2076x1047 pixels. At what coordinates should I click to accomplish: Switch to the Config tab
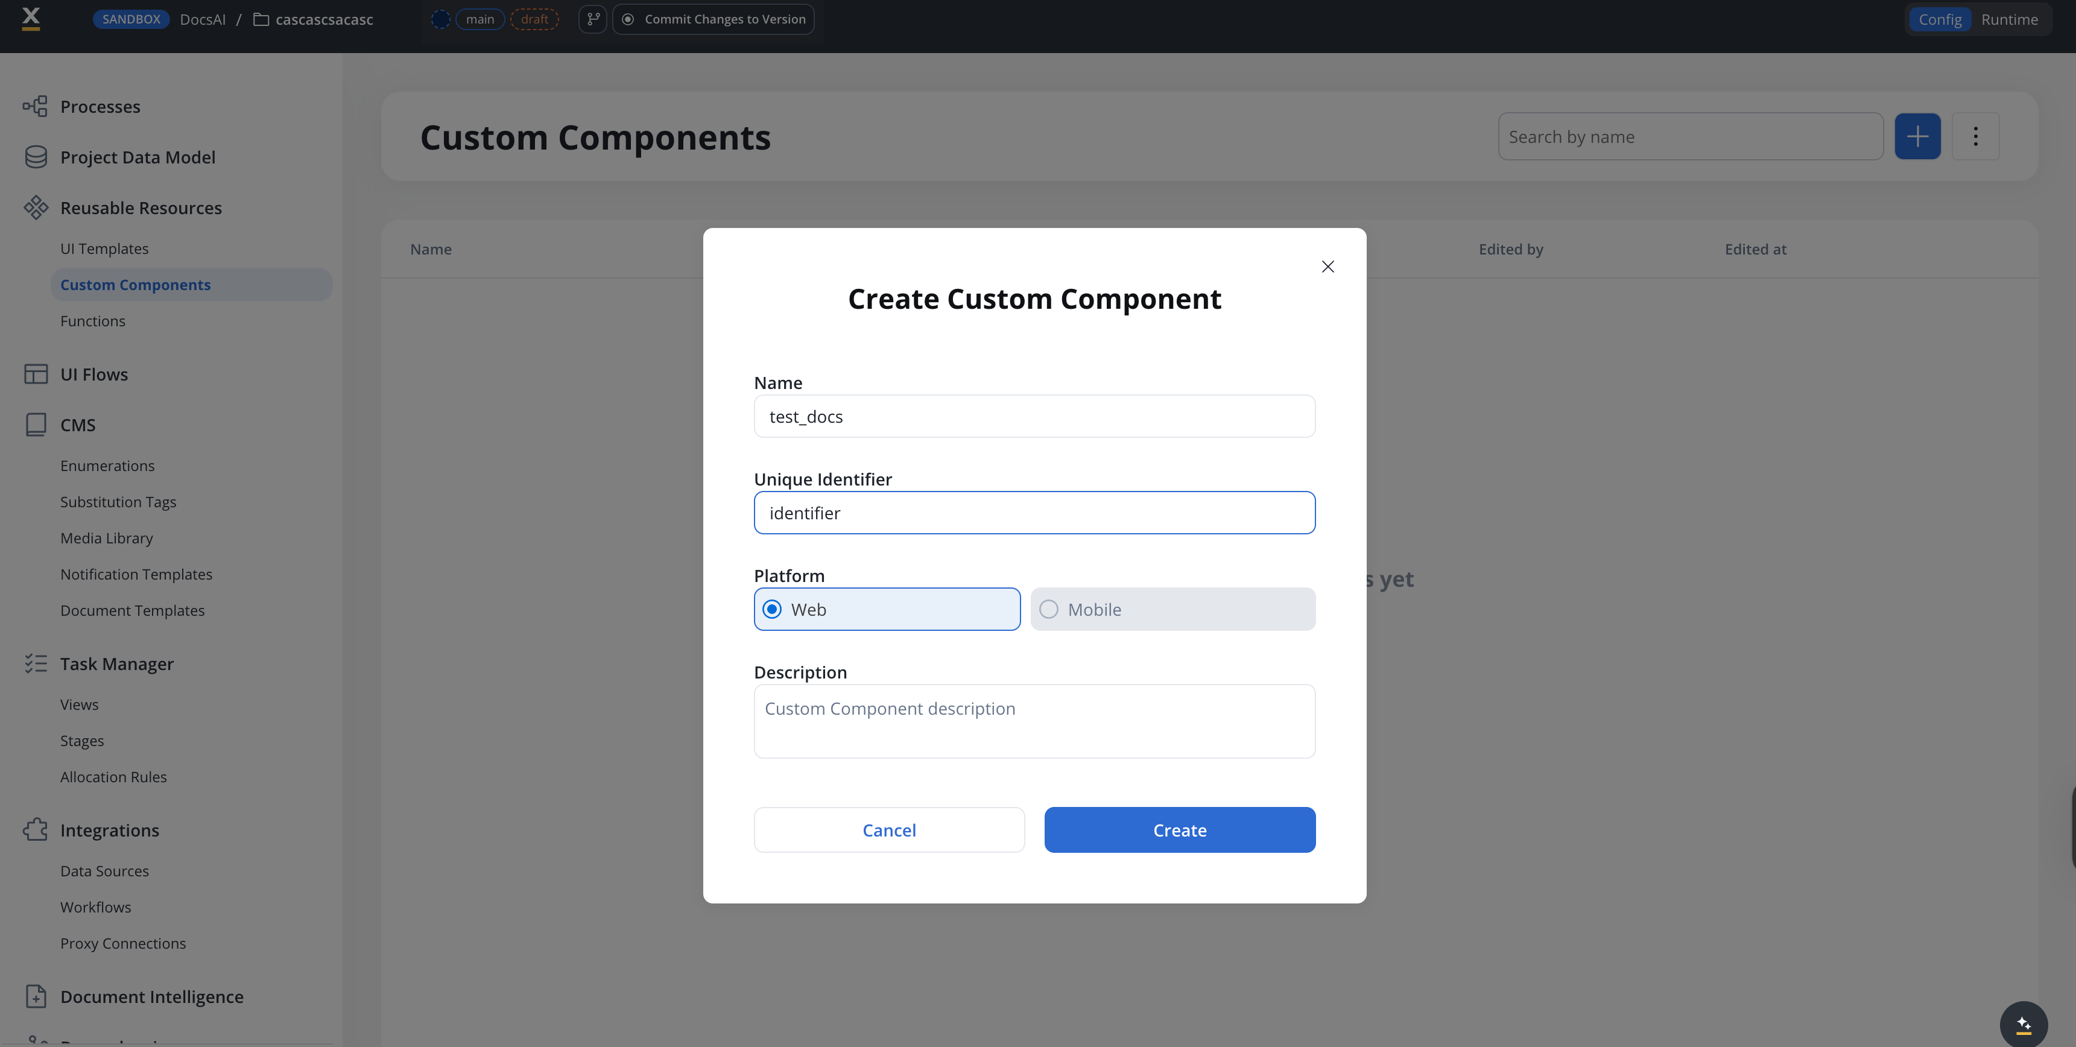pyautogui.click(x=1940, y=19)
